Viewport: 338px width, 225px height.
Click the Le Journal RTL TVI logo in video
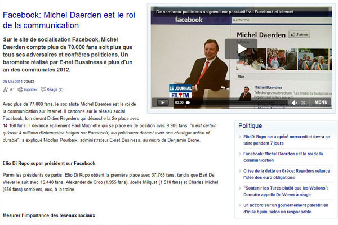(x=180, y=91)
